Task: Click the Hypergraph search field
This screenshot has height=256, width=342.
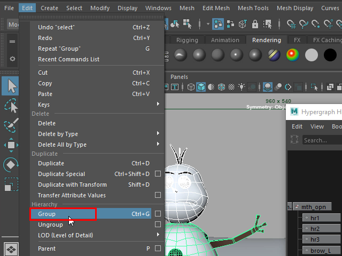Action: click(321, 140)
